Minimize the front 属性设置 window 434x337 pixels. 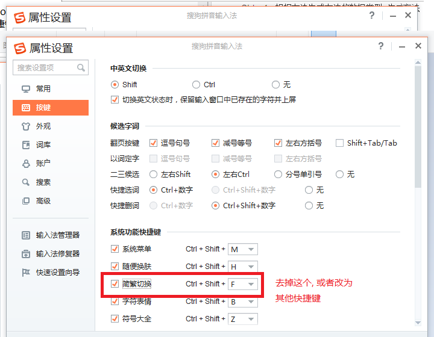pos(402,46)
